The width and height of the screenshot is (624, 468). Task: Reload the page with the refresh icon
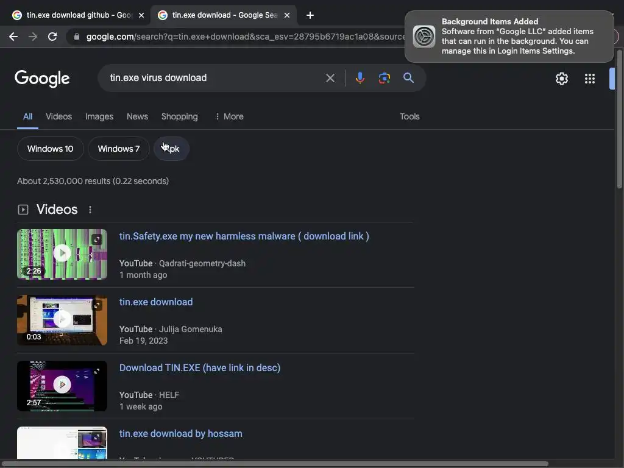(52, 37)
